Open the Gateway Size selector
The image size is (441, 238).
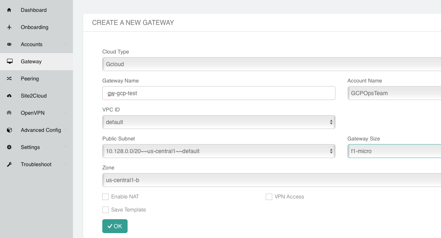click(x=394, y=151)
